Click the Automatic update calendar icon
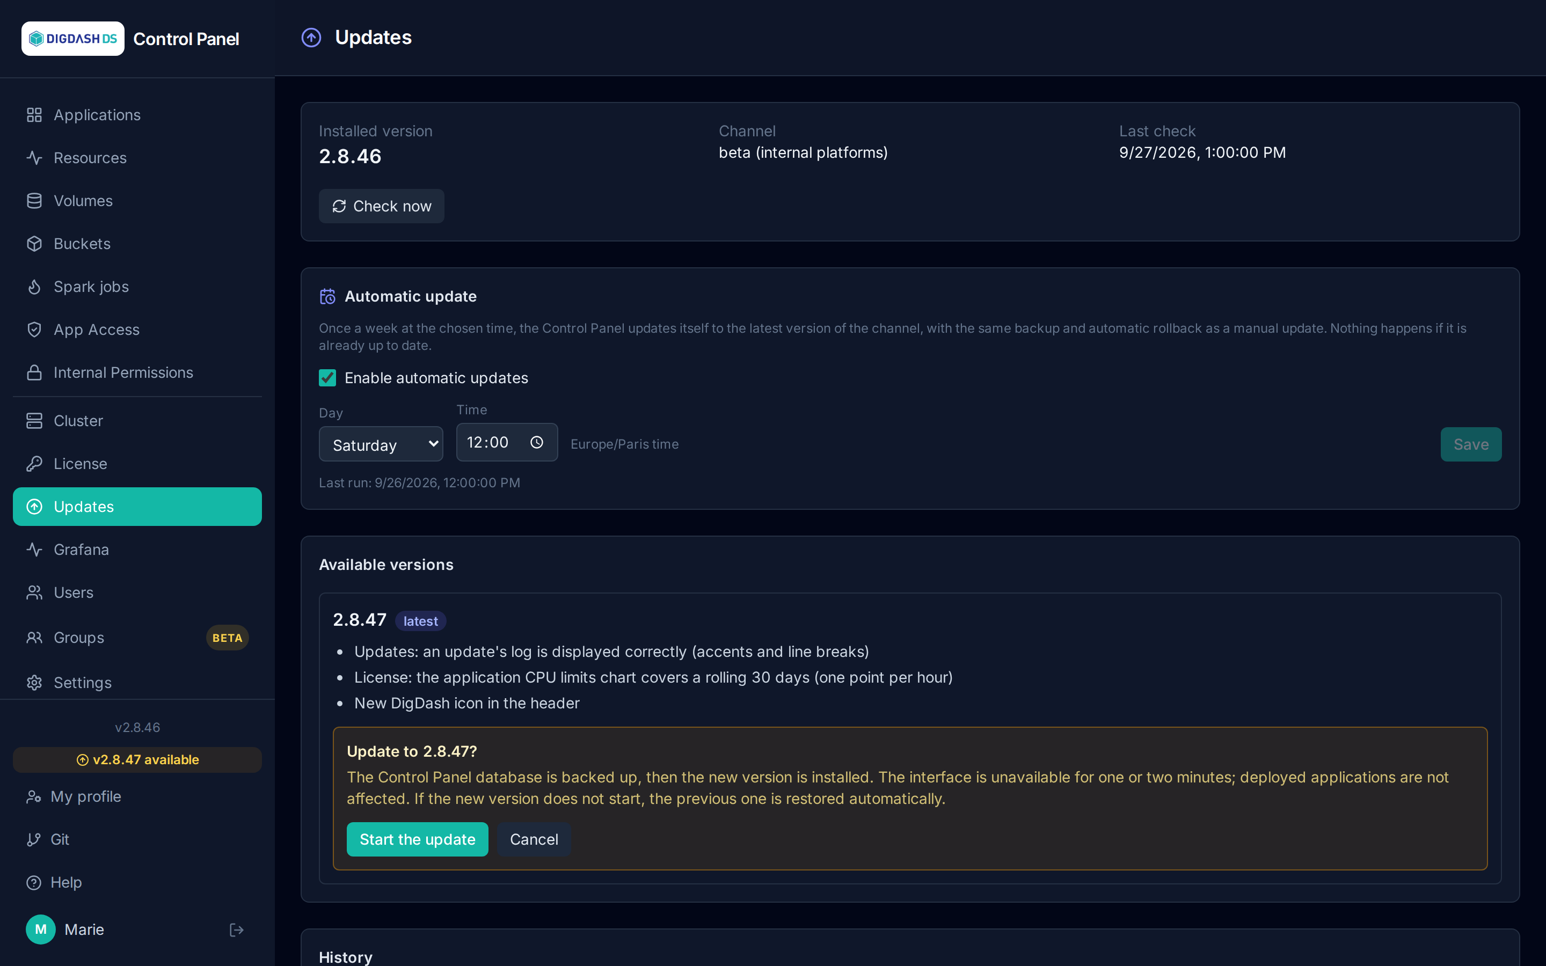The width and height of the screenshot is (1546, 966). (x=327, y=296)
